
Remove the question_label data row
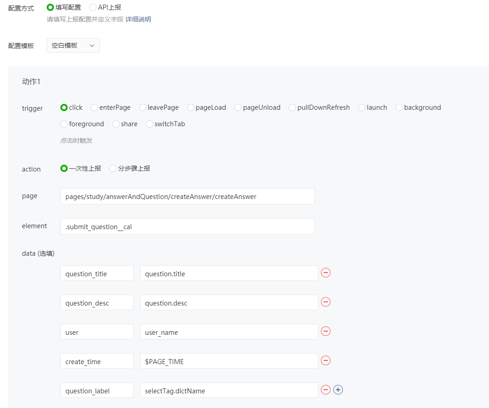[x=326, y=390]
